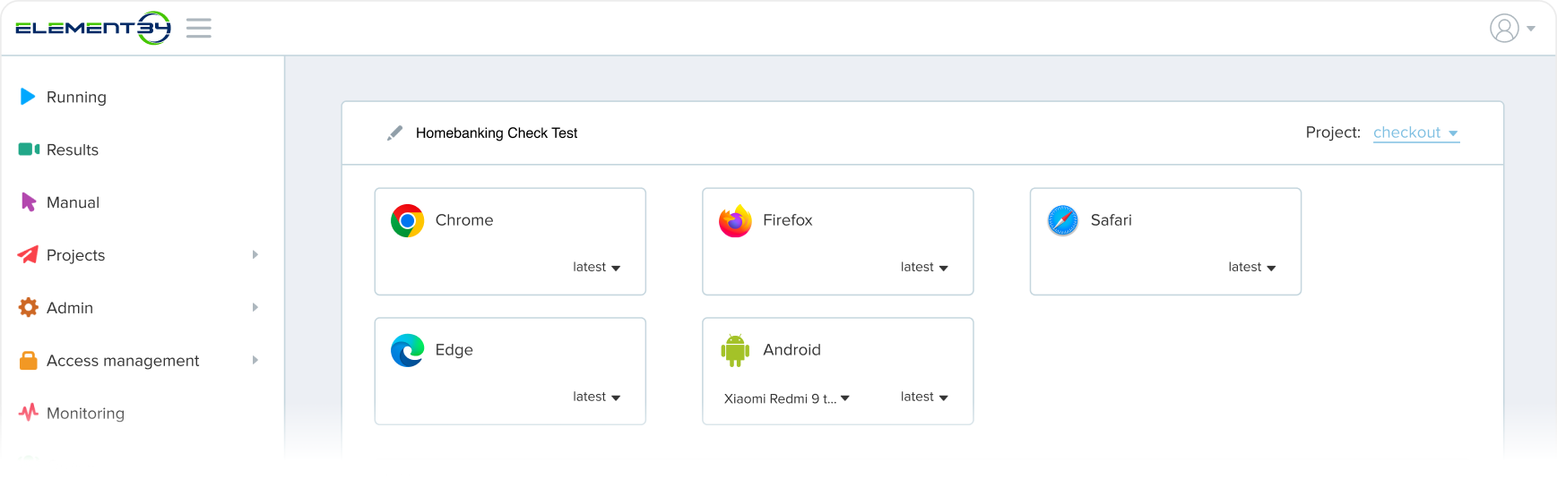
Task: Select the Edge browser icon
Action: click(x=407, y=350)
